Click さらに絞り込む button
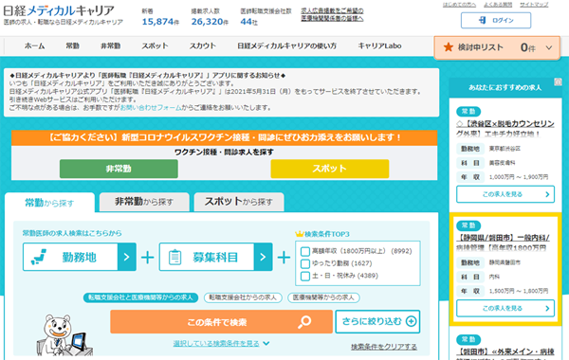Image resolution: width=569 pixels, height=360 pixels. pos(377,321)
